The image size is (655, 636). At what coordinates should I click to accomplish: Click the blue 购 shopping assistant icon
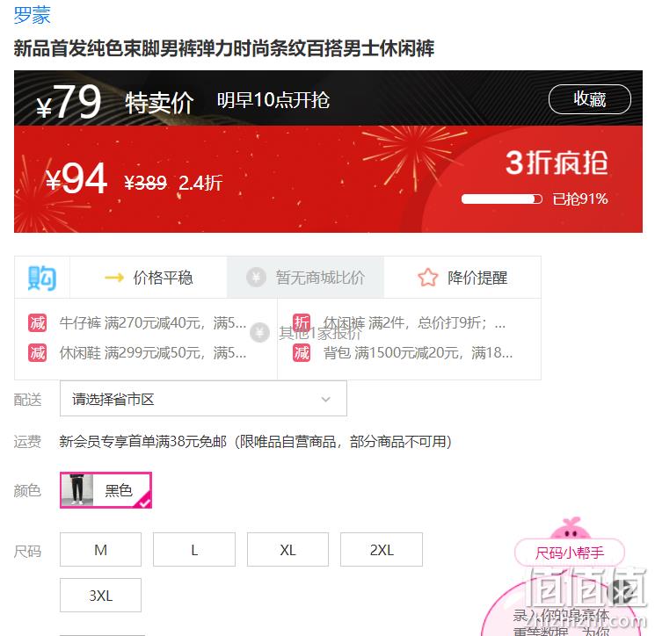coord(42,278)
